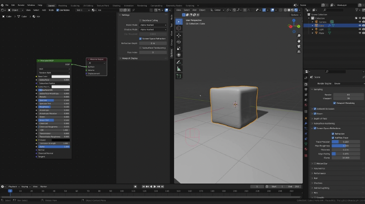Open the Global transform orientation dropdown
Viewport: 365px width, 204px height.
coord(217,10)
